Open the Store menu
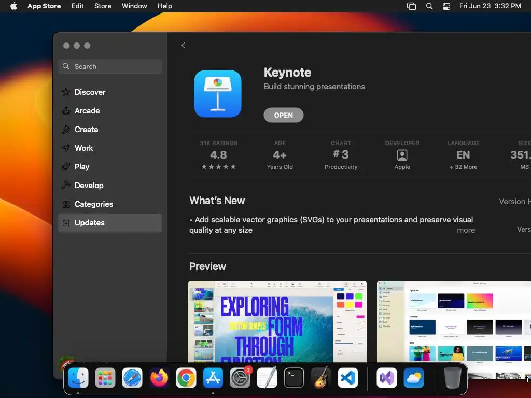The width and height of the screenshot is (531, 398). click(103, 6)
